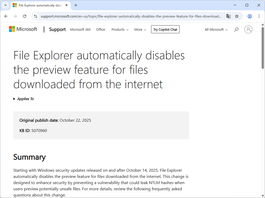This screenshot has height=198, width=265.
Task: Open the Support site search icon
Action: point(236,29)
